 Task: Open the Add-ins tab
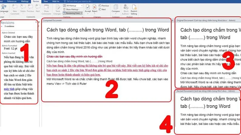coord(56,2)
